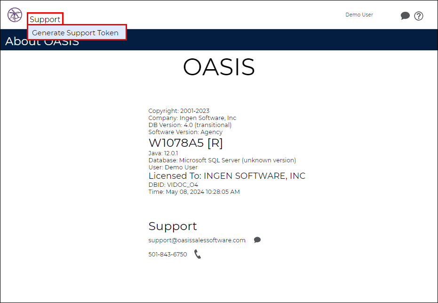Click the Java: 12.0.1 line
Viewport: 438px width, 303px height.
pyautogui.click(x=163, y=153)
